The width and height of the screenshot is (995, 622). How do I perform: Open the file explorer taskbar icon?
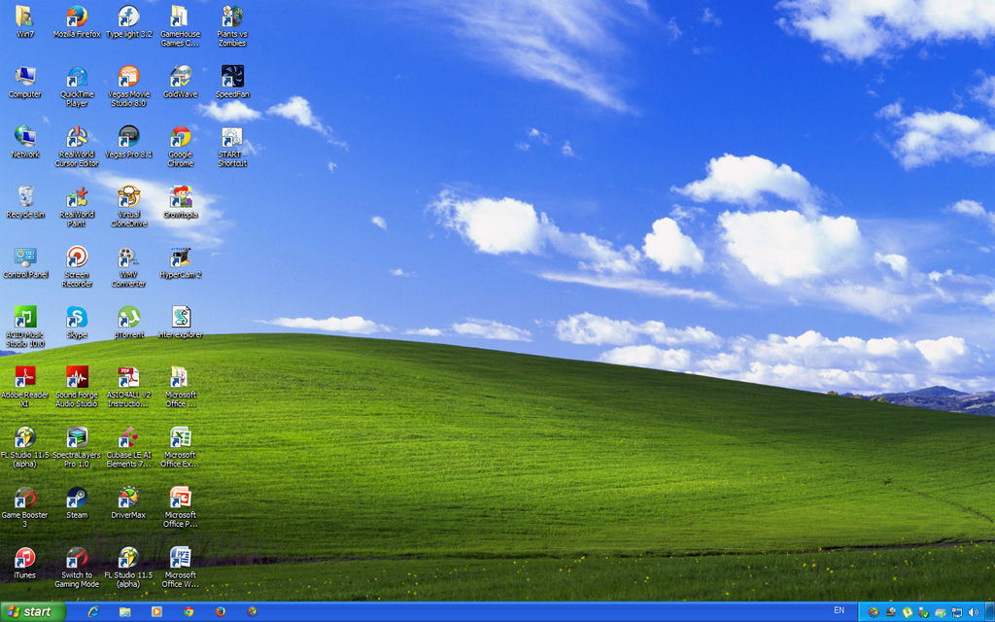point(125,612)
